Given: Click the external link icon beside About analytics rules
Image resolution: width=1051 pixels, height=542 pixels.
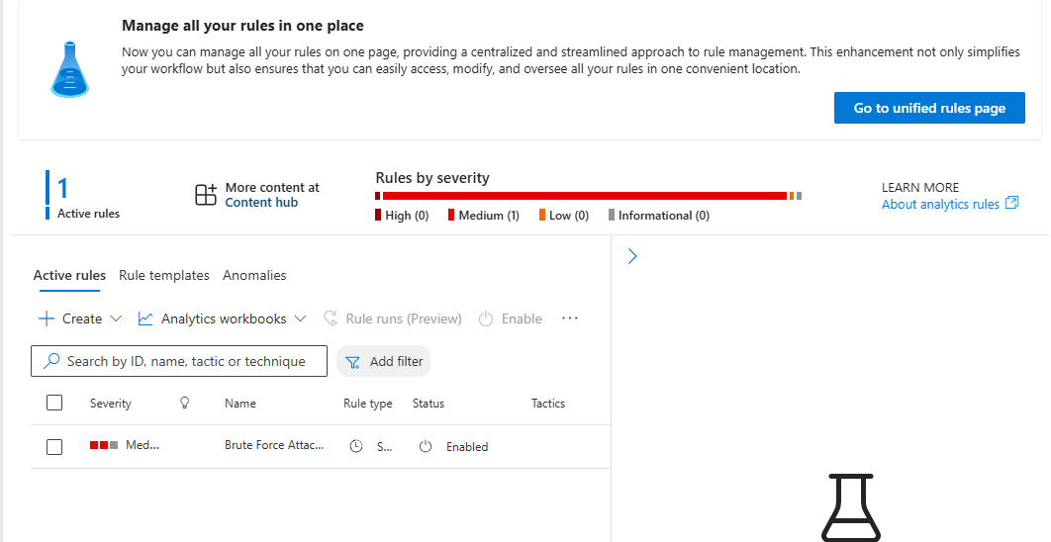Looking at the screenshot, I should [1011, 203].
